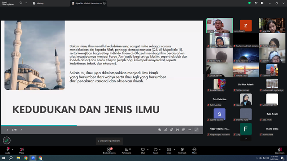
Task: Select zoom baa03 tile with Z avatar
Action: tap(246, 25)
